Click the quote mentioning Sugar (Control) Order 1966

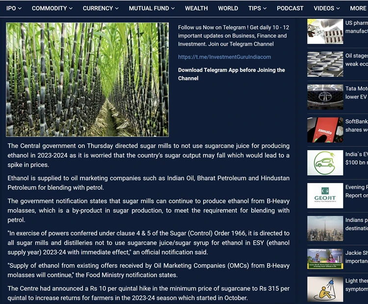click(x=148, y=243)
